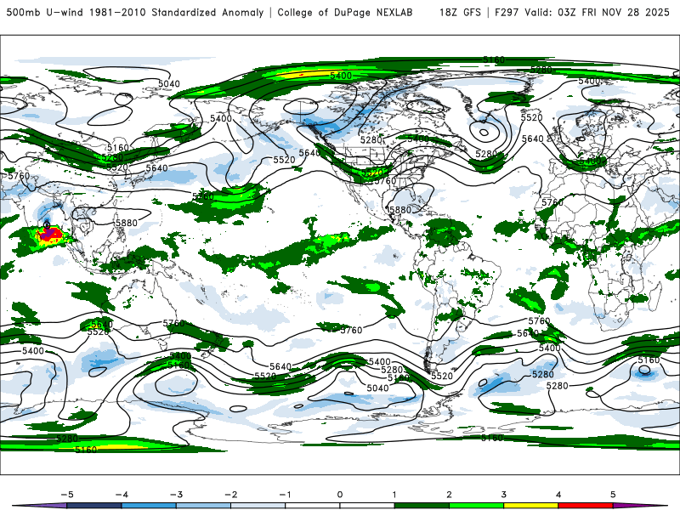Click the '-5' color scale label
This screenshot has width=680, height=510.
67,495
